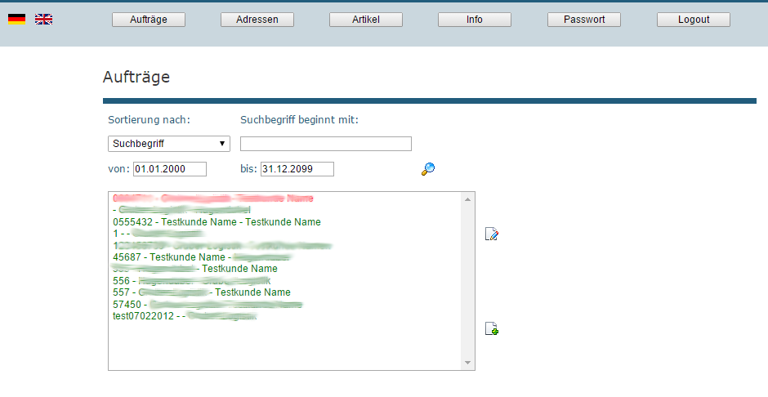Open the Adressen menu
Viewport: 768px width, 397px height.
(257, 20)
